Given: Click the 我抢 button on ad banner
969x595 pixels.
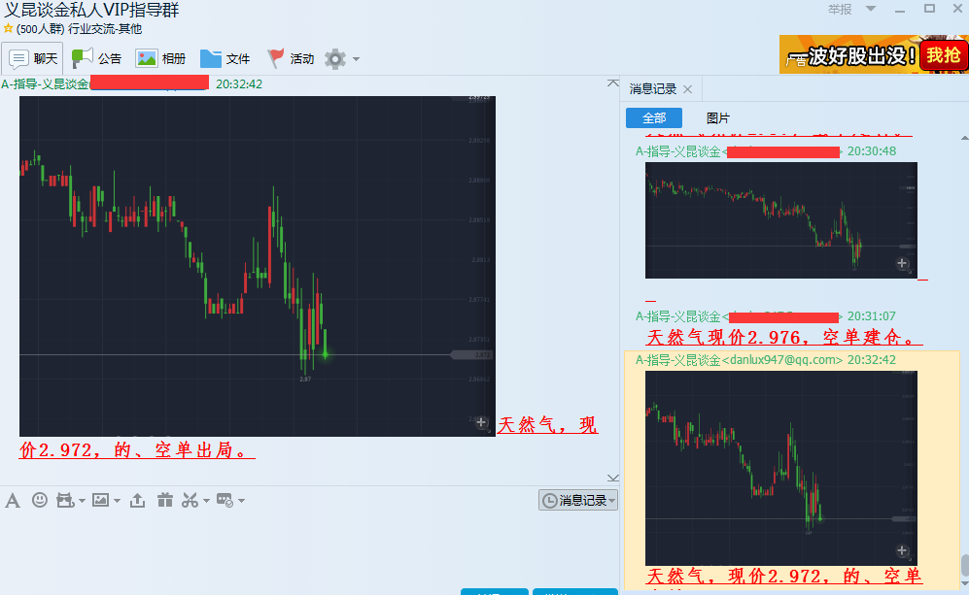Looking at the screenshot, I should (x=943, y=55).
